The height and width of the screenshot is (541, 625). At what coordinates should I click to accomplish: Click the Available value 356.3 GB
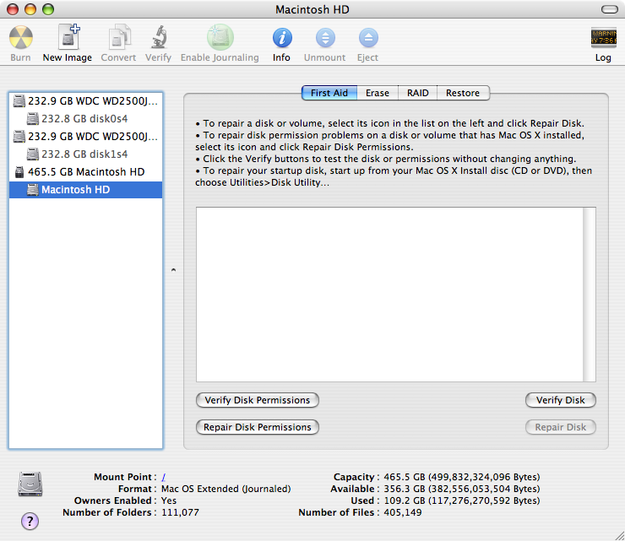pos(462,489)
